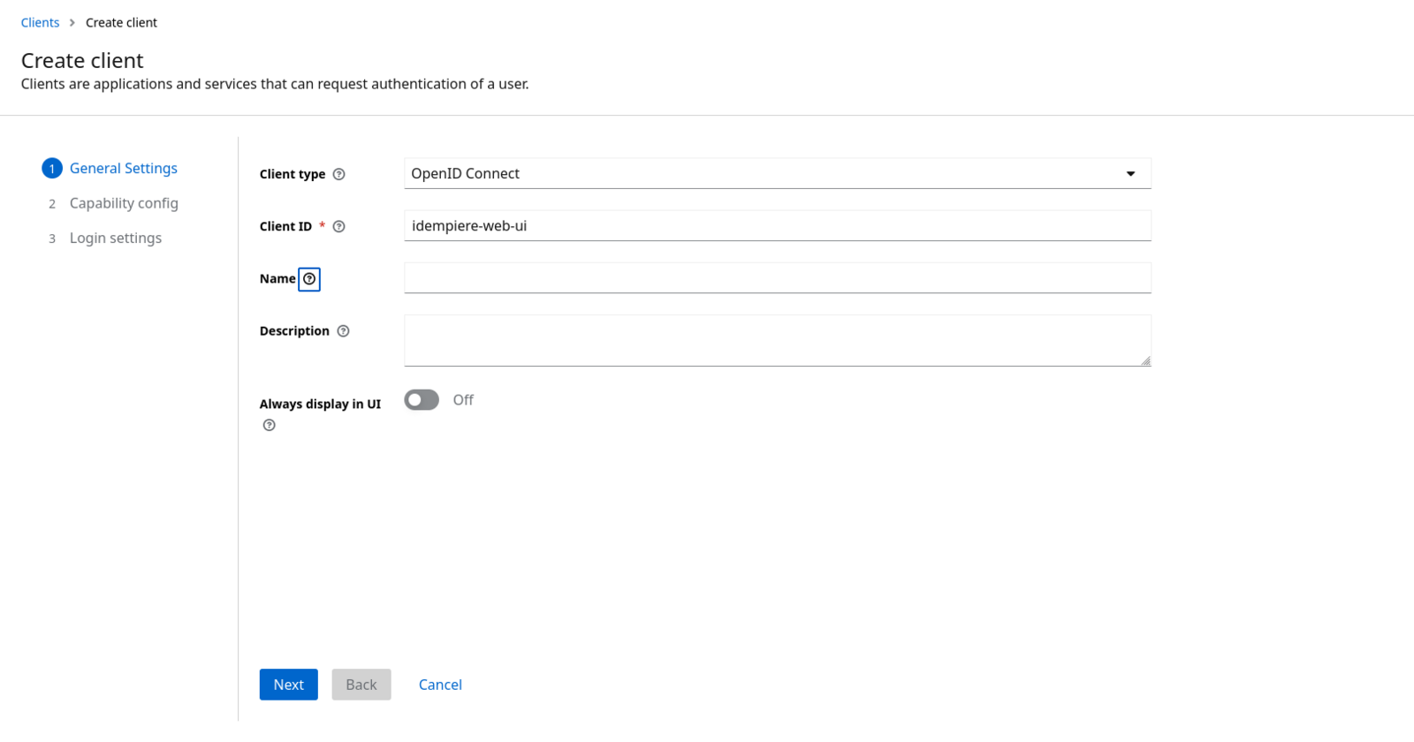1414x742 pixels.
Task: Open the Description field help icon
Action: tap(344, 331)
